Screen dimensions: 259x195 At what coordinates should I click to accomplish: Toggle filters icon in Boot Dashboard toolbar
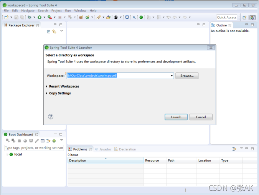(x=48, y=141)
